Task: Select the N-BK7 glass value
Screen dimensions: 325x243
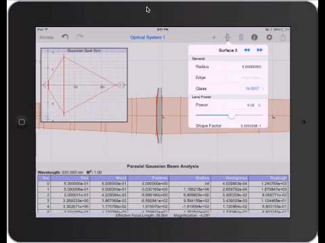Action: click(x=253, y=88)
